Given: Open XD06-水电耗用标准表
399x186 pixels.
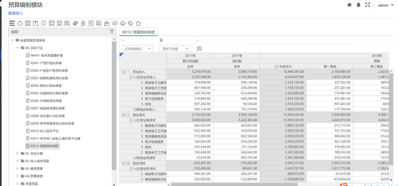Looking at the screenshot, I should tap(46, 101).
